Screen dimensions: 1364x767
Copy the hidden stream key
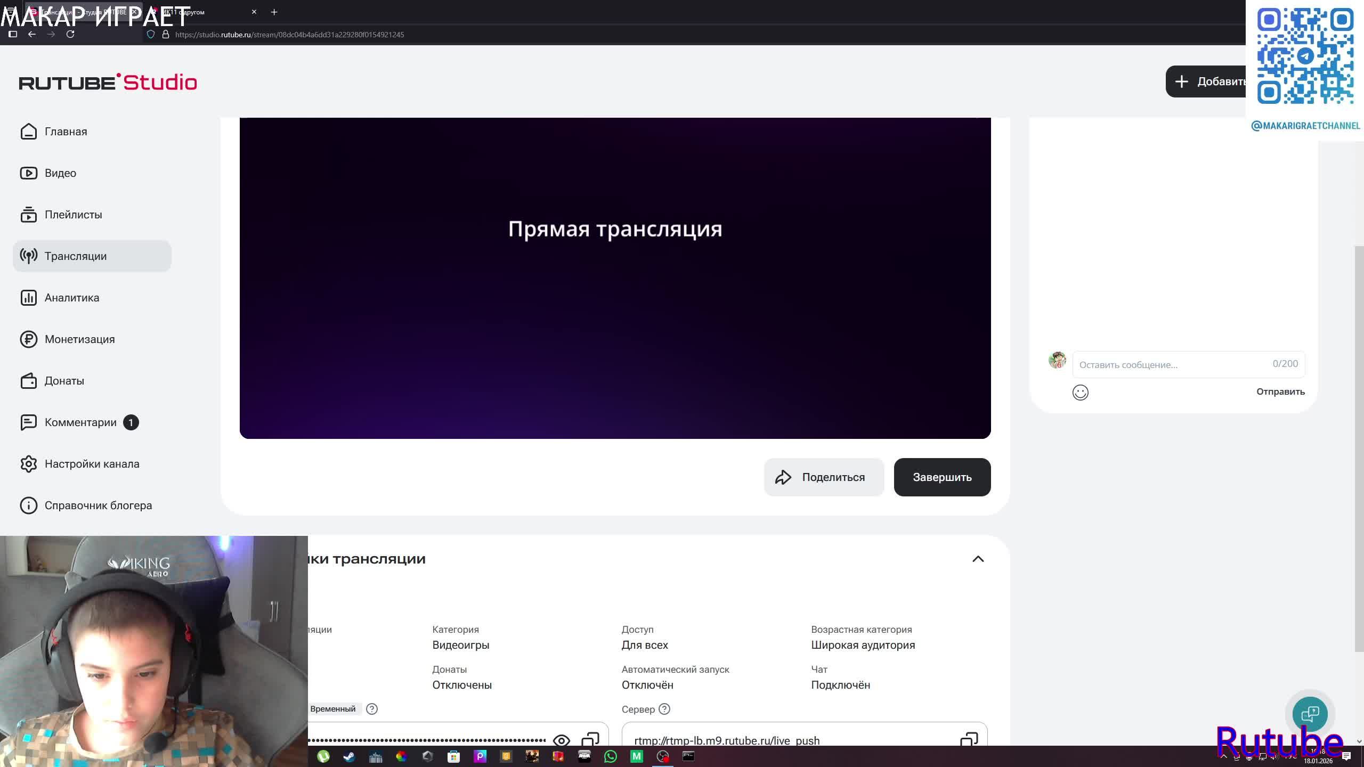click(x=590, y=739)
